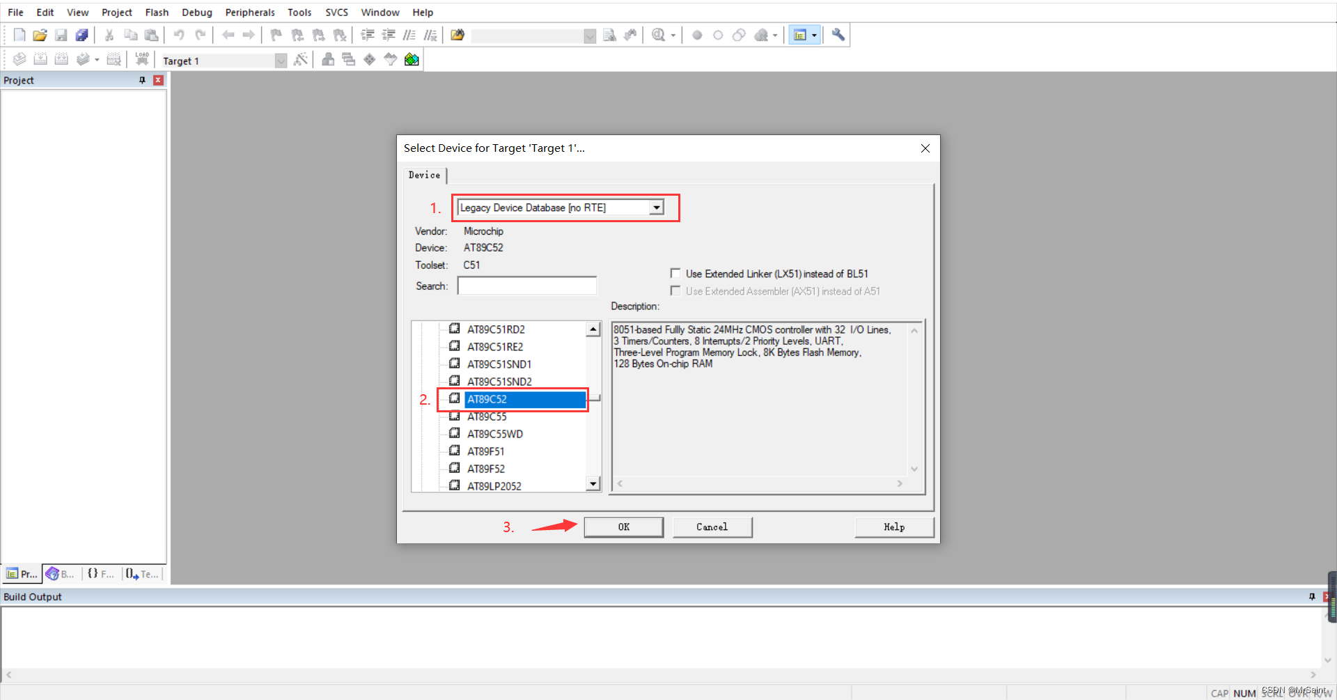Expand the batch build dropdown arrow
Screen dimensions: 1337x700
coord(97,60)
